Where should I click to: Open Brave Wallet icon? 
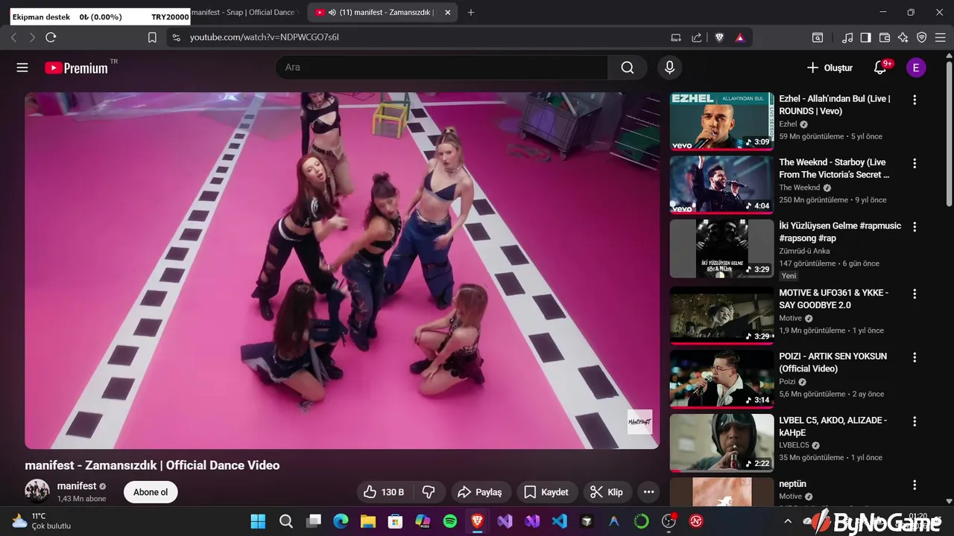pyautogui.click(x=885, y=37)
